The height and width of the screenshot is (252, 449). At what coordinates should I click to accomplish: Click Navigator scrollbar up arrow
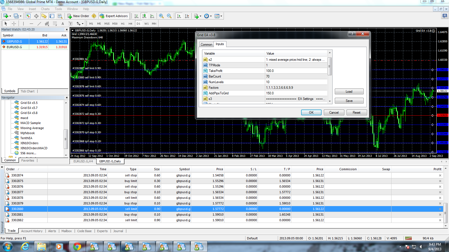click(x=66, y=103)
